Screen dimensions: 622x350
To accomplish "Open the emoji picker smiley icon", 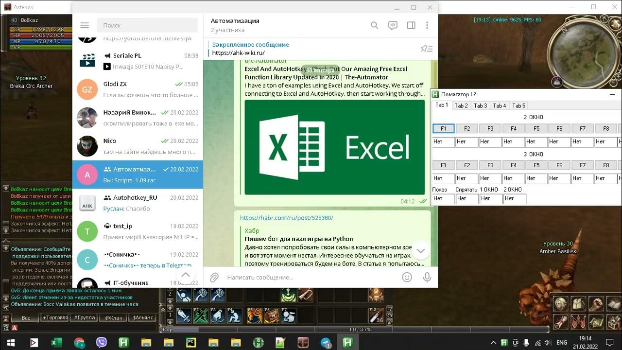I will [407, 277].
